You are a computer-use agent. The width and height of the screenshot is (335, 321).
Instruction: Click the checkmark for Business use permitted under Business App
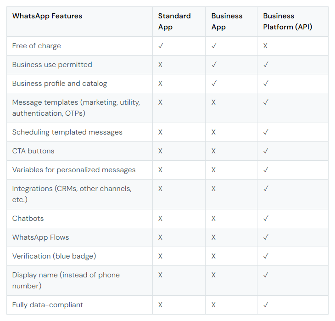[214, 65]
